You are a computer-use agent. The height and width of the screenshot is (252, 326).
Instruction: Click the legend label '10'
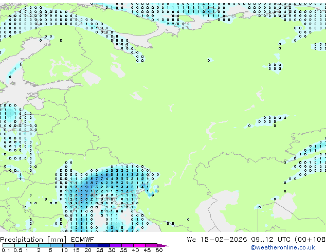(64, 250)
